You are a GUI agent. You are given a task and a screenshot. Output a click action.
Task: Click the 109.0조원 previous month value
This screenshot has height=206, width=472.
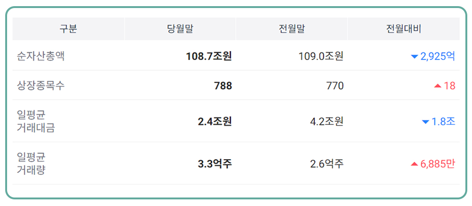click(321, 56)
